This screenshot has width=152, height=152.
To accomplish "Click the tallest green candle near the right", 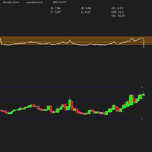I will point(131,100).
